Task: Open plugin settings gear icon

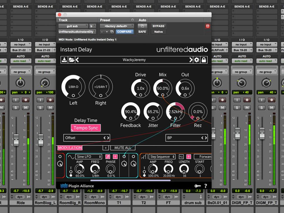Action: [x=197, y=60]
